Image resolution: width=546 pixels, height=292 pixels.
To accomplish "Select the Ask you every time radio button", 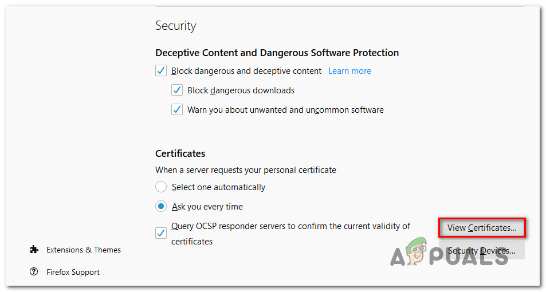I will tap(161, 207).
